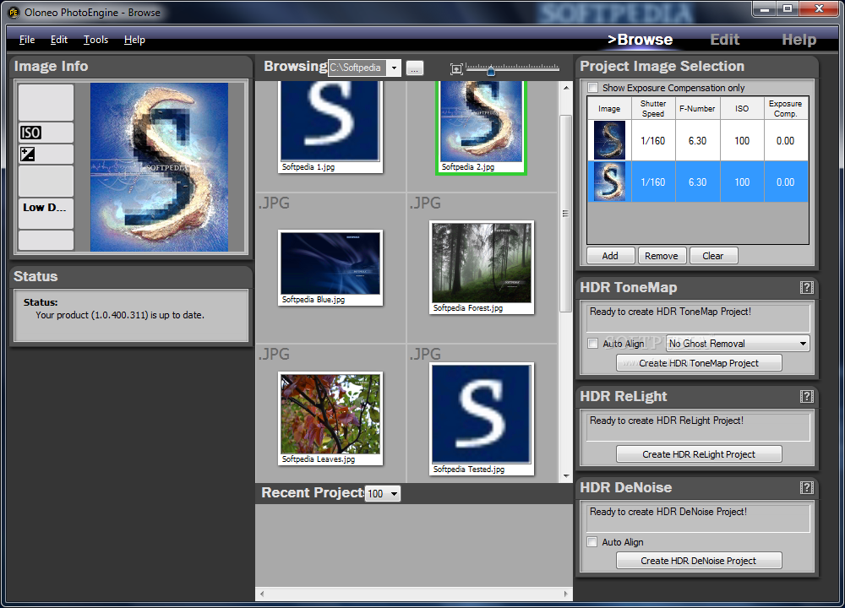
Task: Enable Show Exposure Compensation only
Action: click(x=593, y=87)
